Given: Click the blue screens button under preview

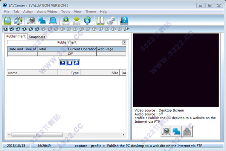Looking at the screenshot, I should pyautogui.click(x=176, y=131).
